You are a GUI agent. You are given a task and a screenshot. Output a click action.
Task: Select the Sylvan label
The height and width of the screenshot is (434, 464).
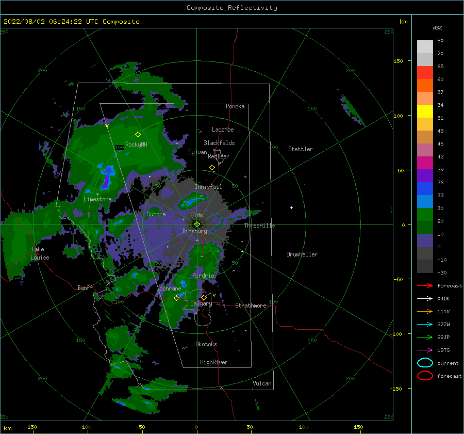197,152
